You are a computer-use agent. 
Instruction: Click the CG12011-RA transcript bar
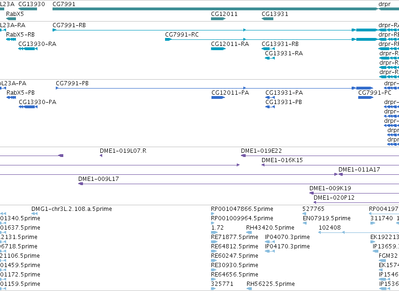pyautogui.click(x=218, y=49)
